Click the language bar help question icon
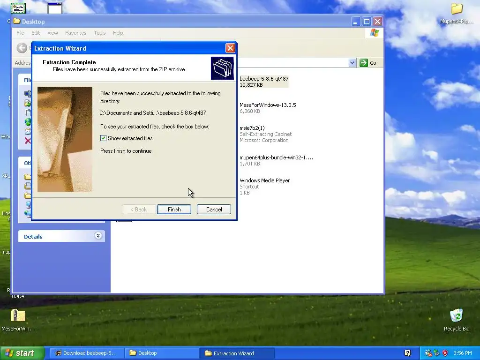Image resolution: width=480 pixels, height=360 pixels. [407, 353]
